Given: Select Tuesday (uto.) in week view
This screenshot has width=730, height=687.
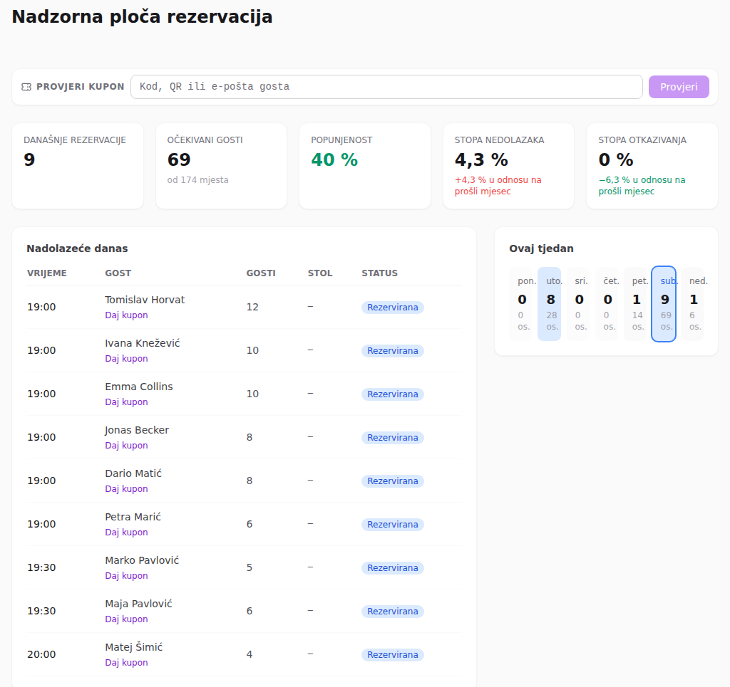Looking at the screenshot, I should (x=550, y=304).
